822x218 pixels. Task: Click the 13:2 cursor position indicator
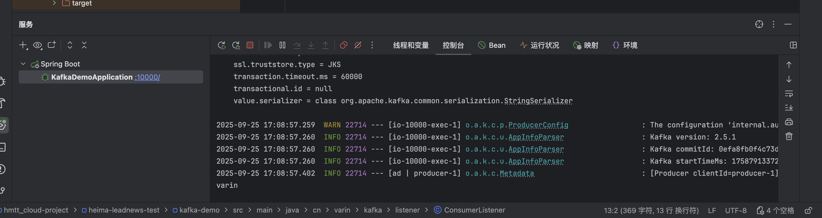[651, 210]
